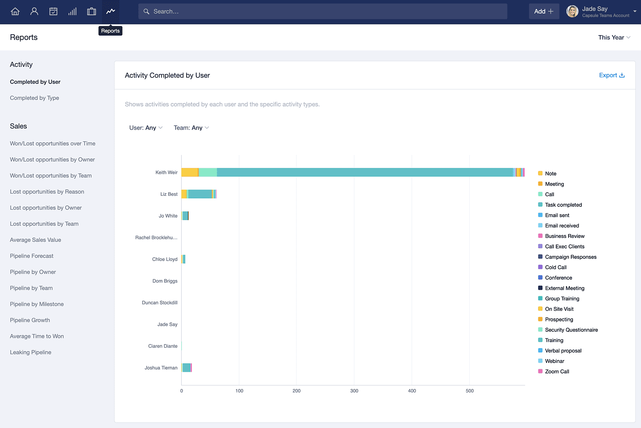Click the Search input field
The image size is (641, 428).
(x=323, y=11)
